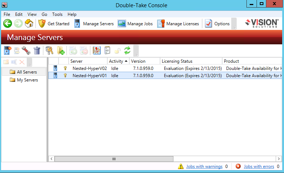284x173 pixels.
Task: Click the greyed create new group icon
Action: pos(6,62)
